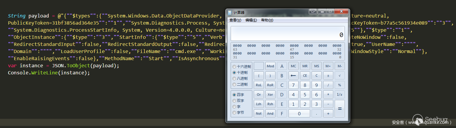This screenshot has height=128, width=456.
Task: Click the wide 0 digit button
Action: pos(299,113)
